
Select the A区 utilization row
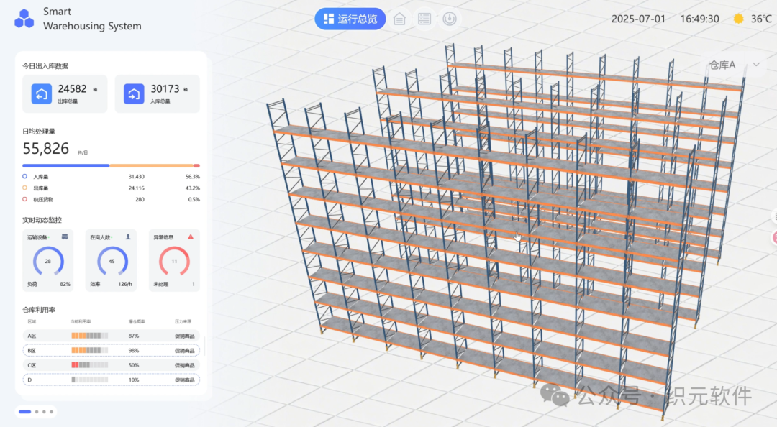111,336
